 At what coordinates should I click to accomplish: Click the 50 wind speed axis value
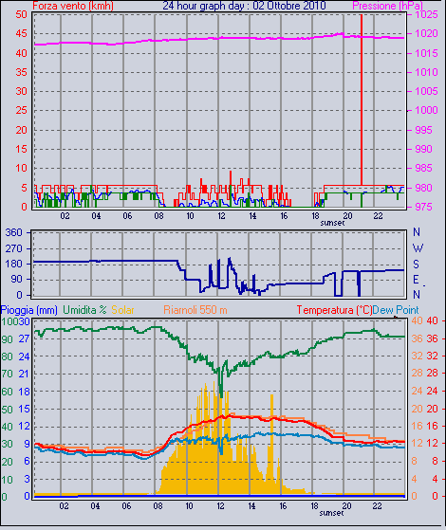21,14
